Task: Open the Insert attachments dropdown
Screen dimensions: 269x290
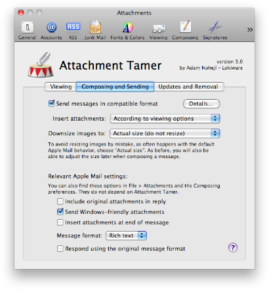Action: click(x=165, y=119)
